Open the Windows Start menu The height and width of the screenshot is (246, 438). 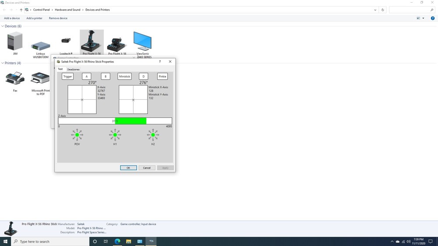coord(5,242)
